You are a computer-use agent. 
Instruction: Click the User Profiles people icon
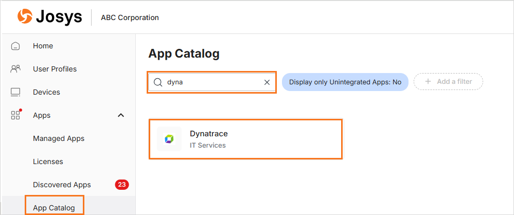click(x=15, y=69)
